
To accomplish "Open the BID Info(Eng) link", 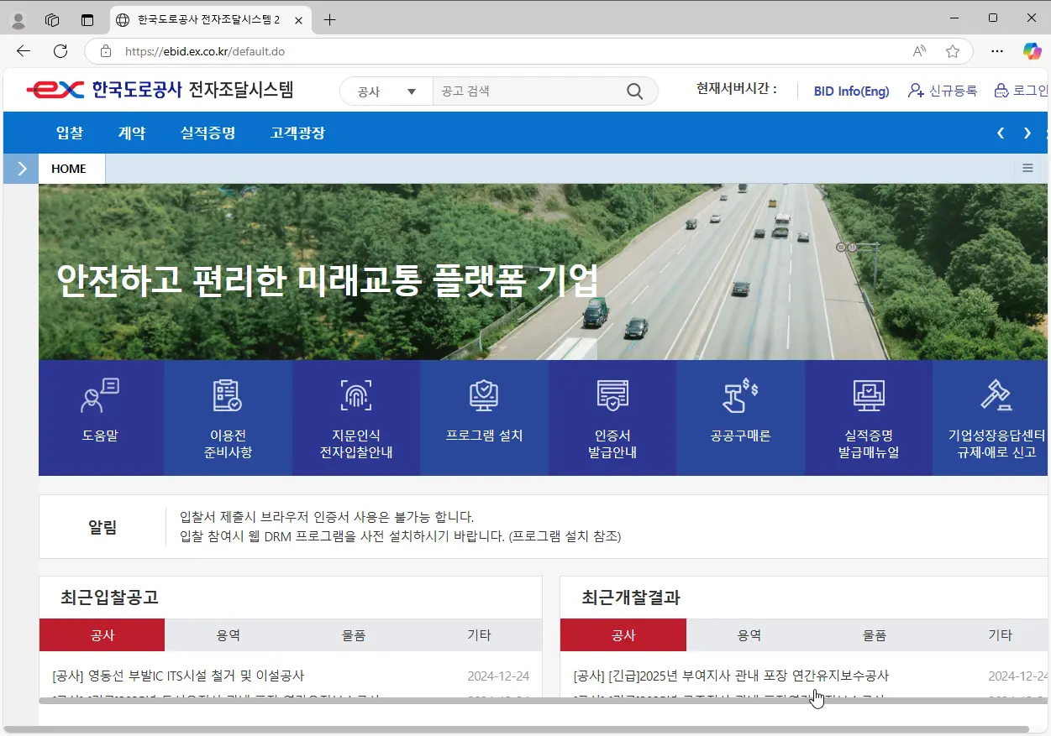I will [851, 91].
